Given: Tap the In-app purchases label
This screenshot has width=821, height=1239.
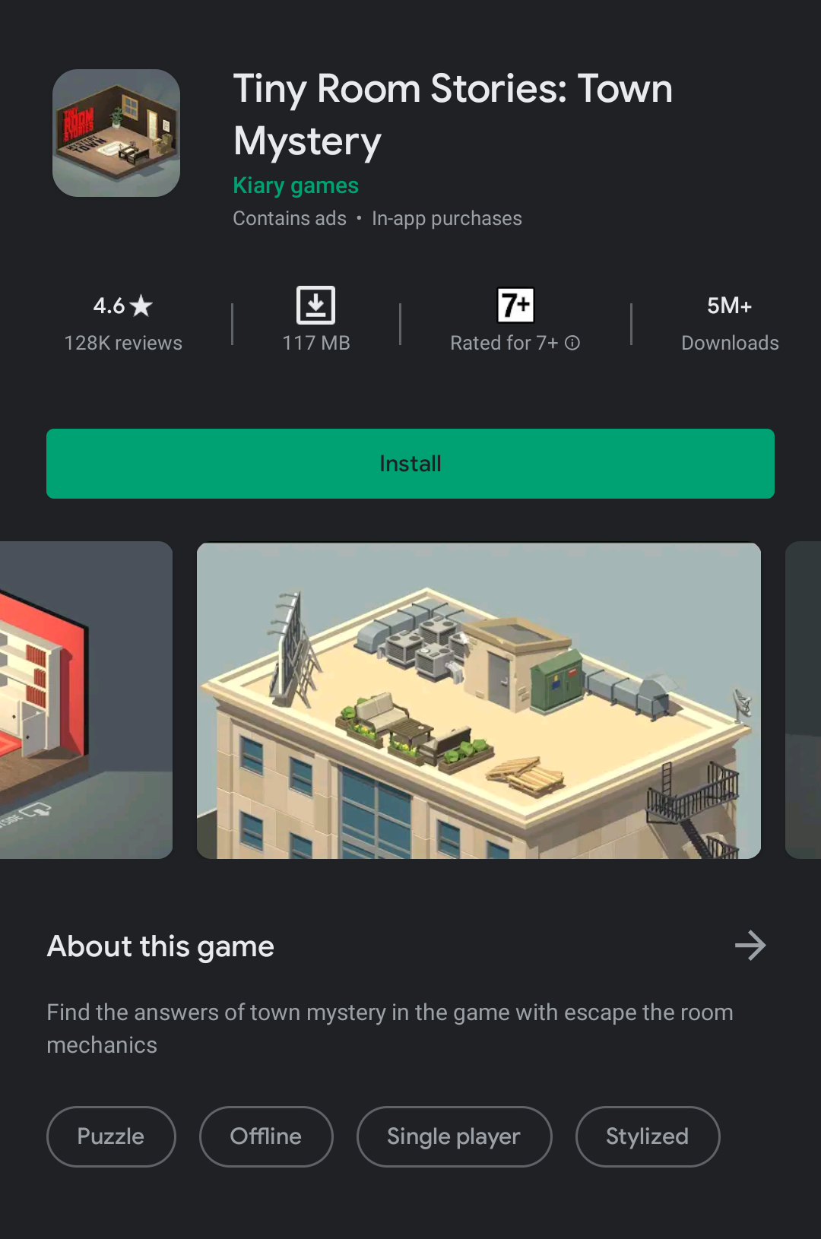Looking at the screenshot, I should click(x=447, y=219).
